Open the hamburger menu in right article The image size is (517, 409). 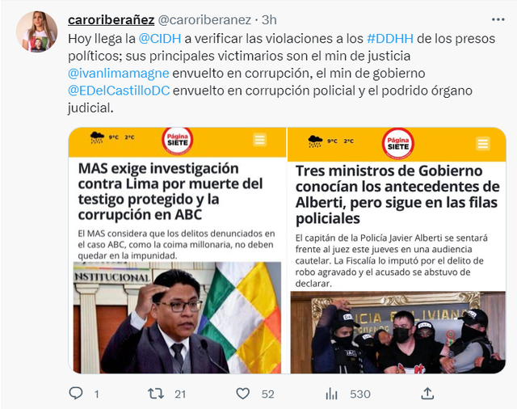(x=483, y=144)
